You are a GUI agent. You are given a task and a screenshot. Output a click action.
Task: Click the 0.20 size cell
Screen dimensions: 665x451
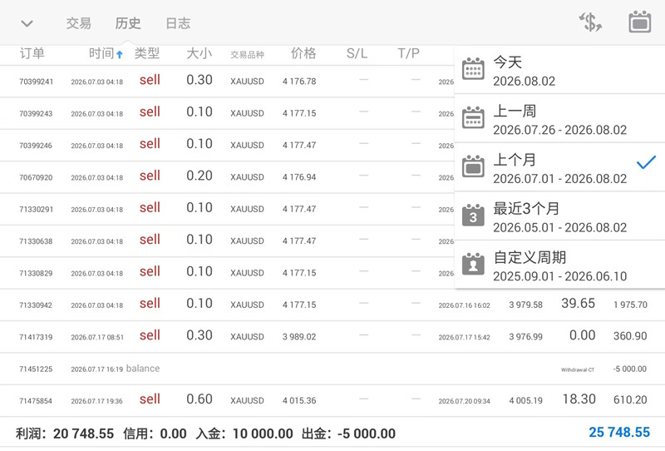point(199,176)
